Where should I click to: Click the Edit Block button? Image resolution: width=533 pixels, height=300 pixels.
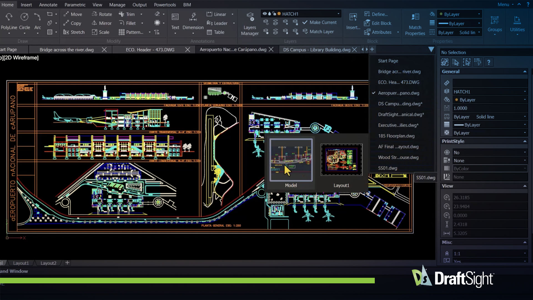(x=378, y=23)
